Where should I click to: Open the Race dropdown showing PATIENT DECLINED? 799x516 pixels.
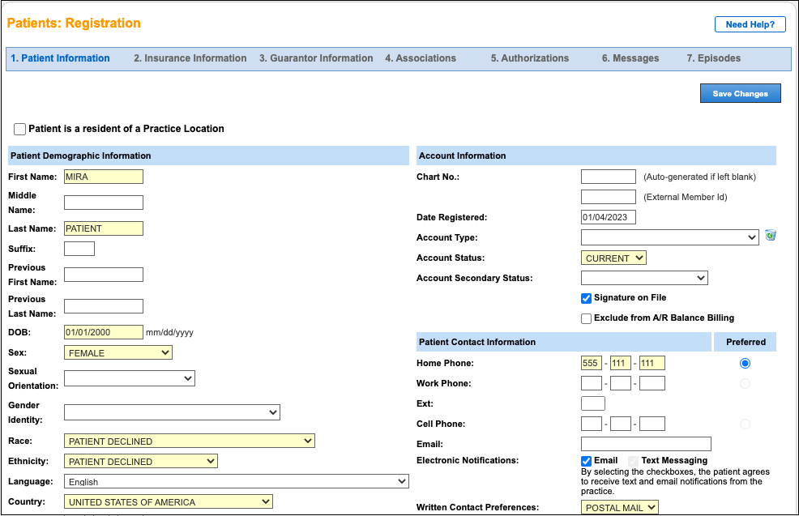point(189,440)
